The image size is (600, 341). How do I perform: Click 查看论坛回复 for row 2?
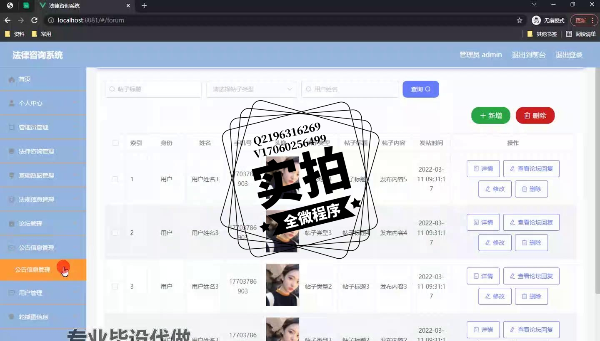click(x=531, y=222)
